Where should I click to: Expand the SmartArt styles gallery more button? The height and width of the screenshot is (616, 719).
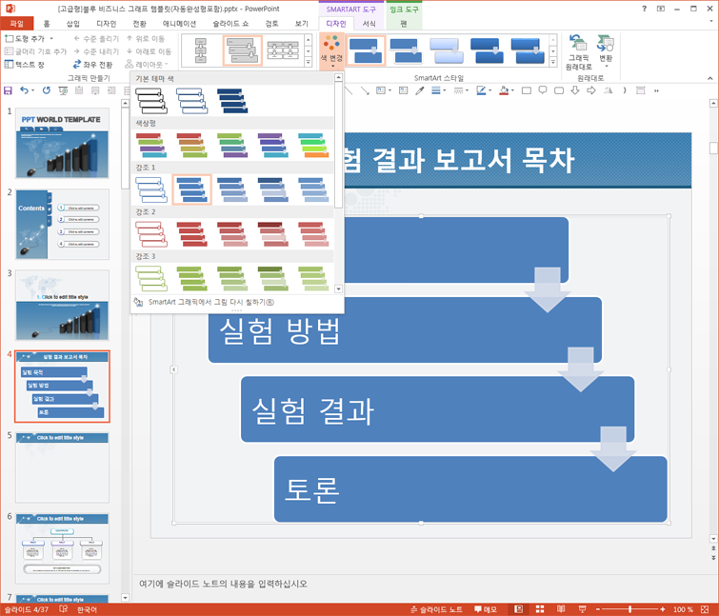(553, 62)
